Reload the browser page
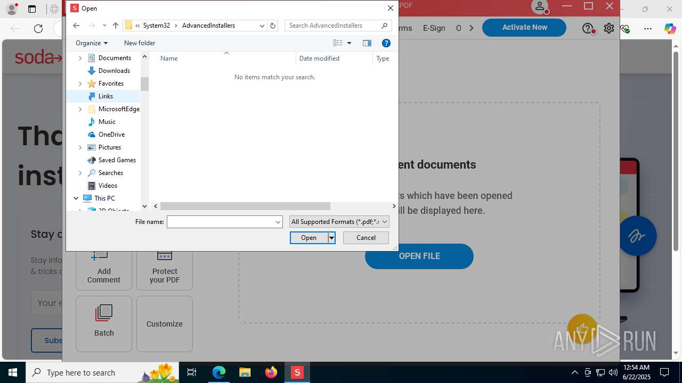Image resolution: width=682 pixels, height=383 pixels. 38,29
